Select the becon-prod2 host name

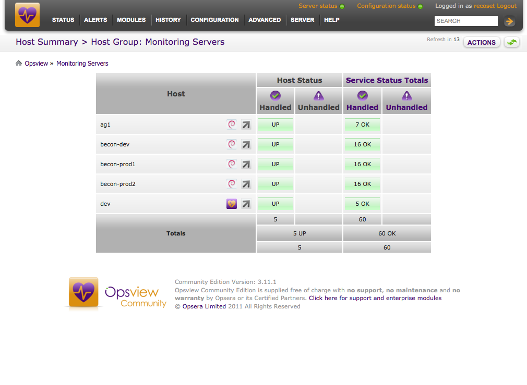[x=117, y=184]
